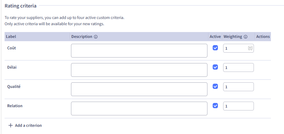
Task: Click the Rating criteria section heading
Action: [21, 6]
